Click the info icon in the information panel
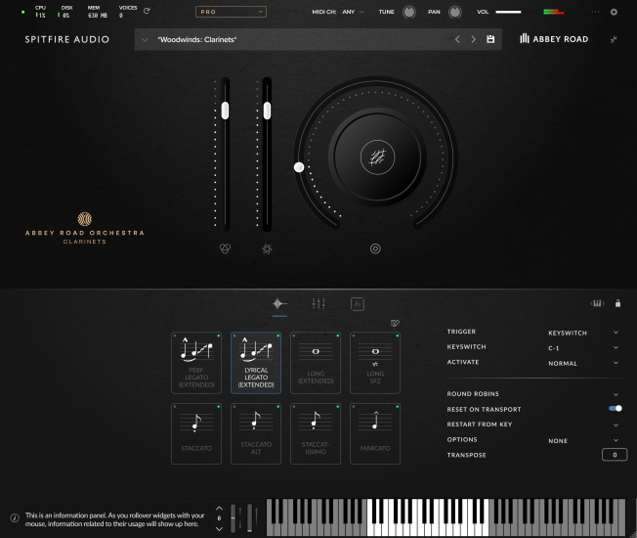Viewport: 637px width, 538px height. pos(15,518)
